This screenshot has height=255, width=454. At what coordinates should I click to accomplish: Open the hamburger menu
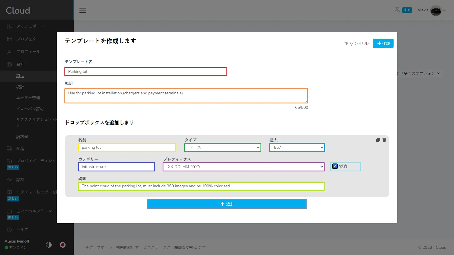tap(83, 10)
